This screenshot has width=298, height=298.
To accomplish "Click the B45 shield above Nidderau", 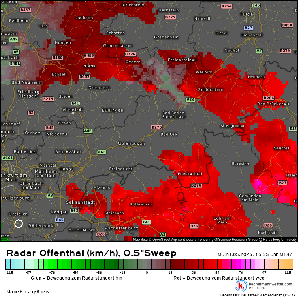I will [x=50, y=127].
